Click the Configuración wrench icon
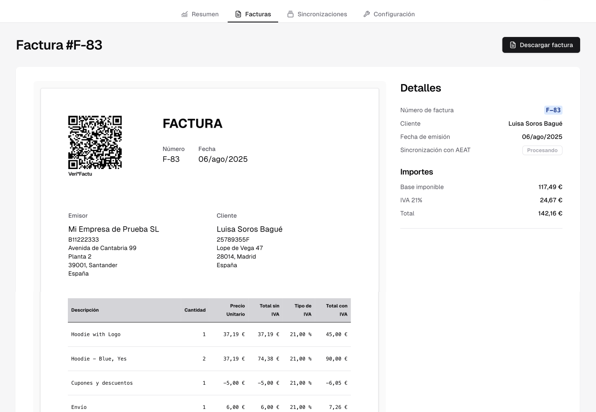 point(366,14)
